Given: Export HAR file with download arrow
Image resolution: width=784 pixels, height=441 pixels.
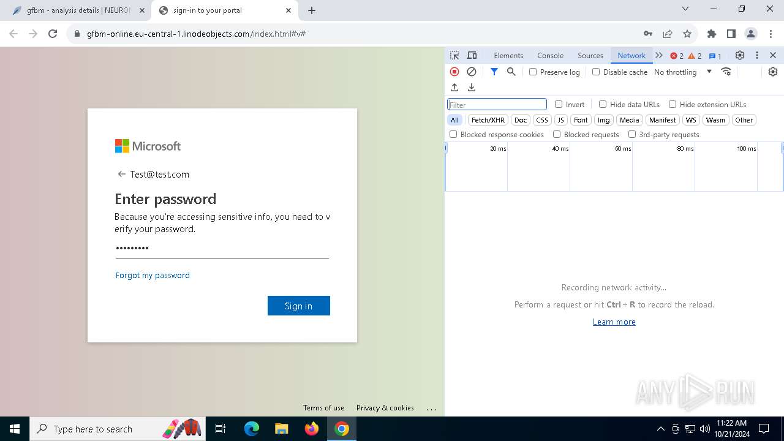Looking at the screenshot, I should (472, 88).
